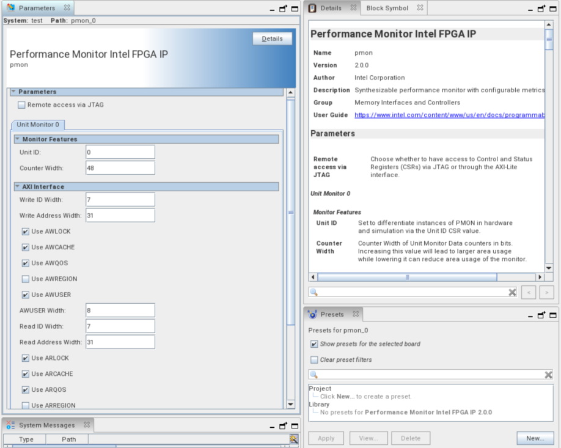Click the System Messages panel icon
This screenshot has height=448, width=561.
(12, 425)
